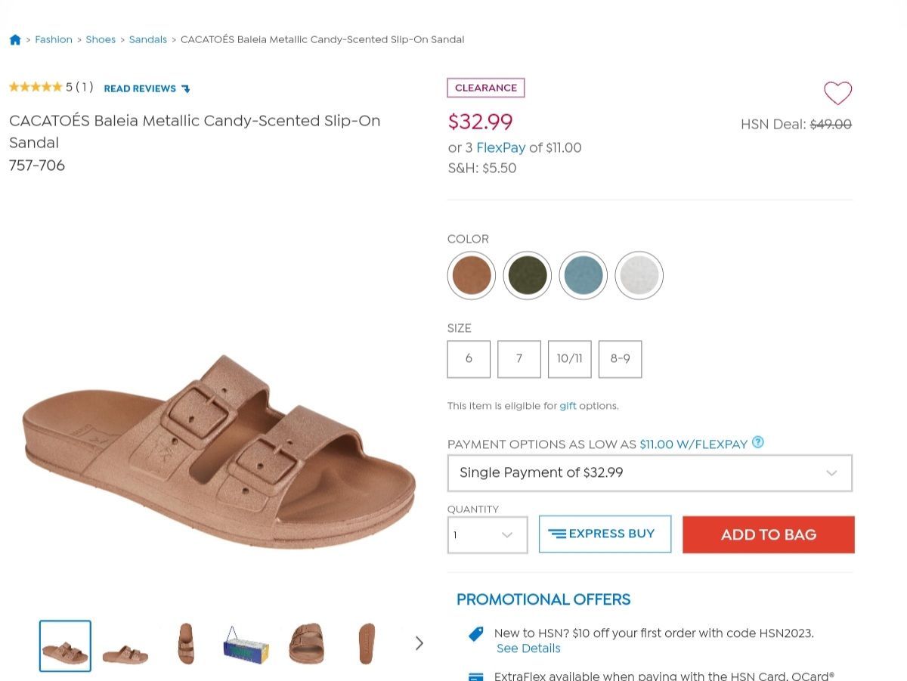Open the Fashion breadcrumb category
This screenshot has height=681, width=907.
click(x=54, y=39)
